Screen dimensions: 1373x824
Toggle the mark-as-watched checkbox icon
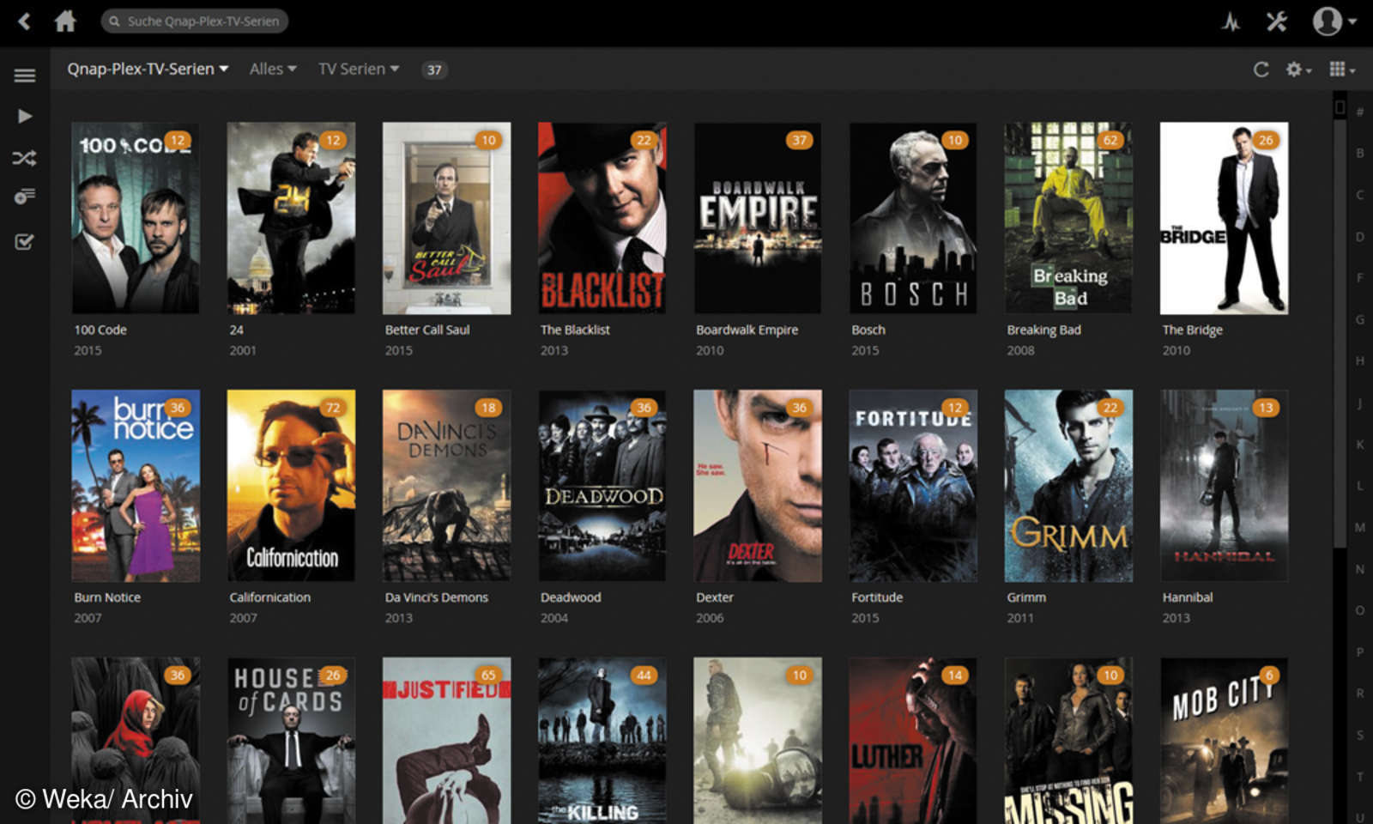25,242
